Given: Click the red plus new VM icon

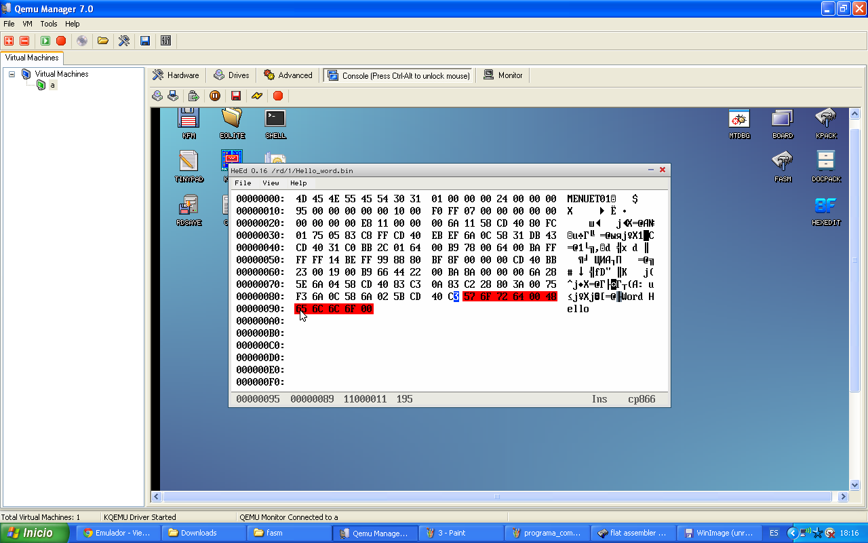Looking at the screenshot, I should [9, 41].
